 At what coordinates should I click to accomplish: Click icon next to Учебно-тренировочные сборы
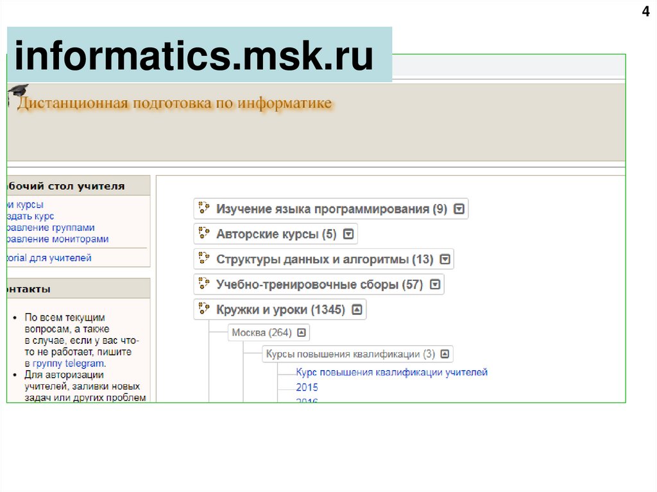click(204, 284)
